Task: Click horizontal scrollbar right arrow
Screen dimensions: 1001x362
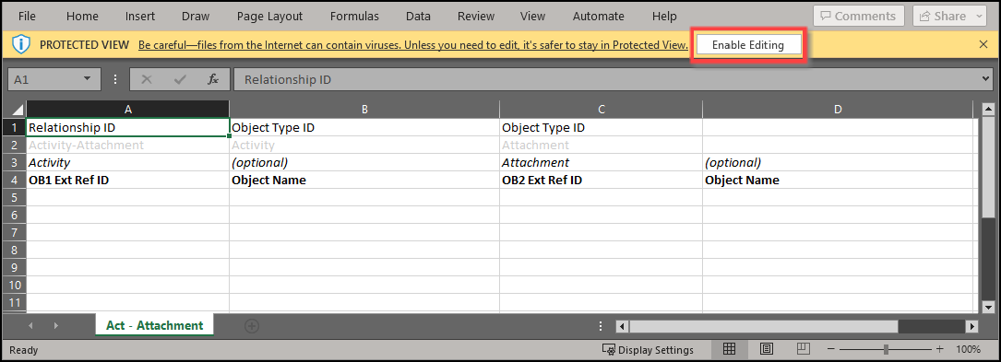Action: tap(972, 326)
